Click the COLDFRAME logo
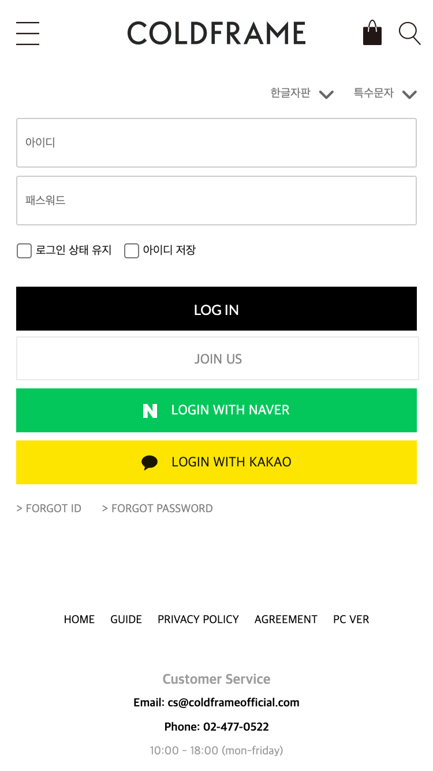433x771 pixels. [x=216, y=34]
